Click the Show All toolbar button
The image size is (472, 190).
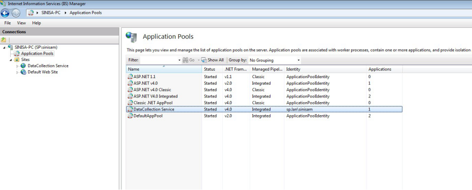click(213, 60)
